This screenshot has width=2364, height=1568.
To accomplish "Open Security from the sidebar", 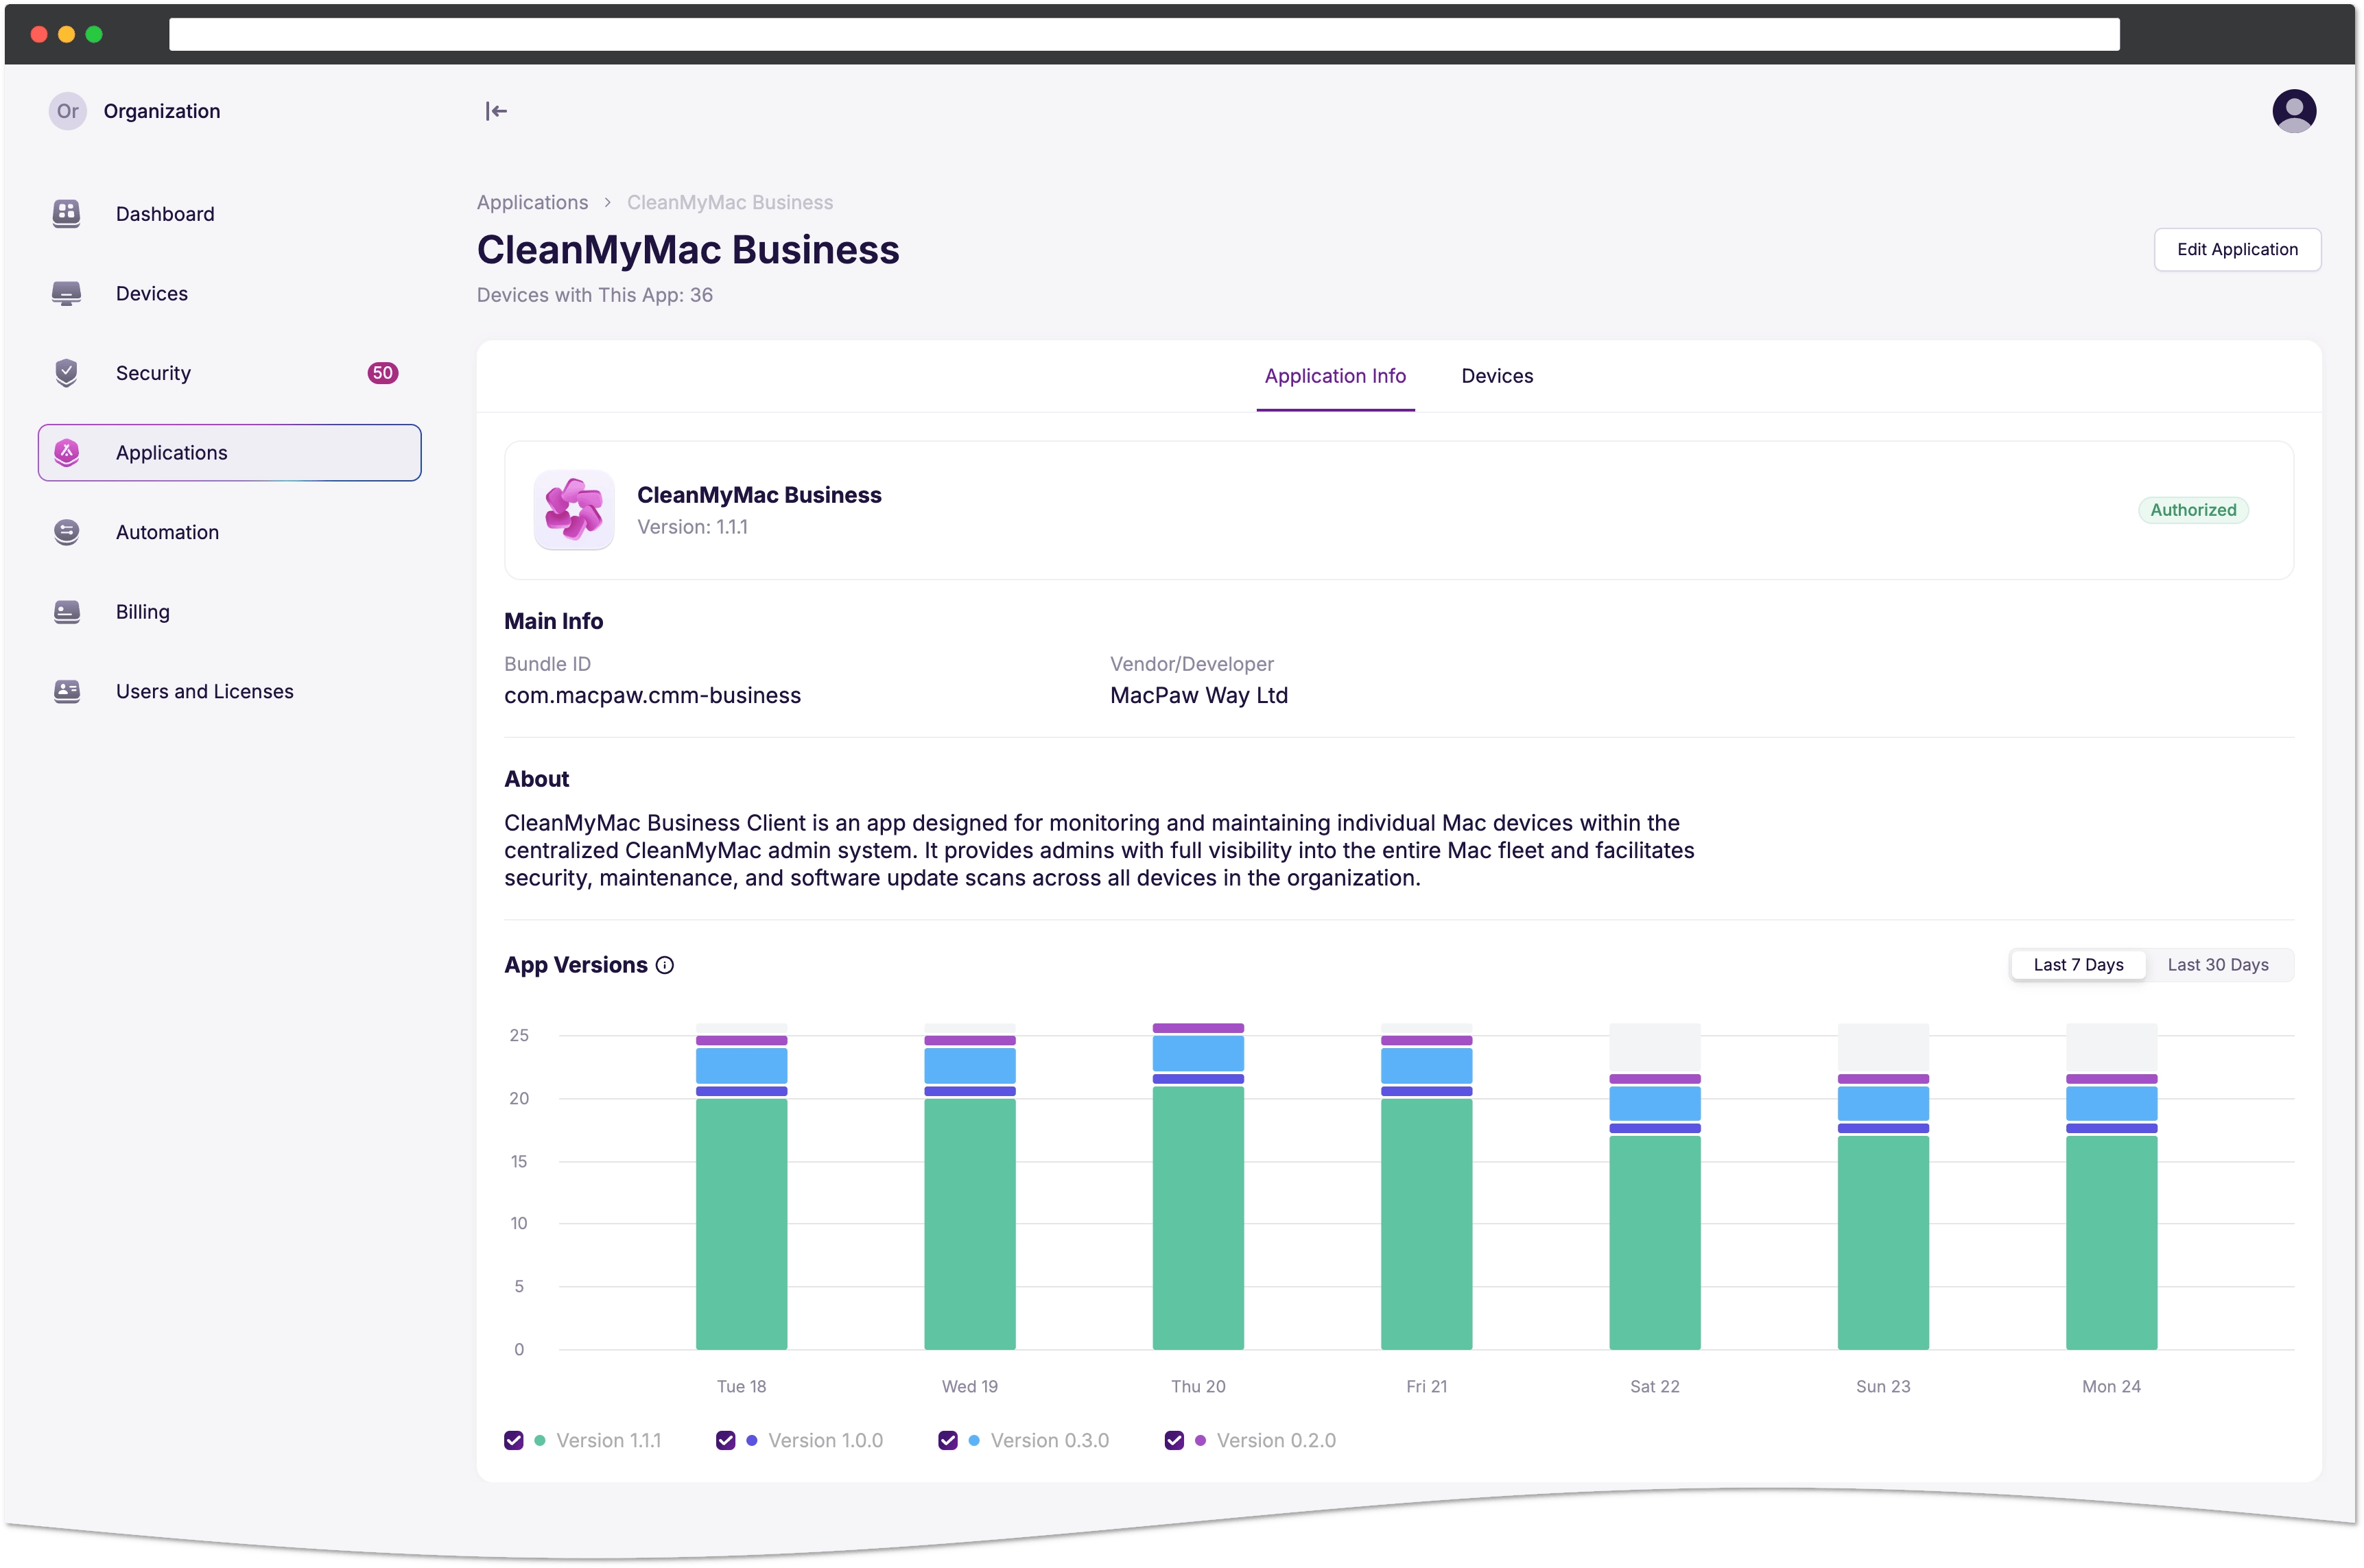I will (230, 373).
